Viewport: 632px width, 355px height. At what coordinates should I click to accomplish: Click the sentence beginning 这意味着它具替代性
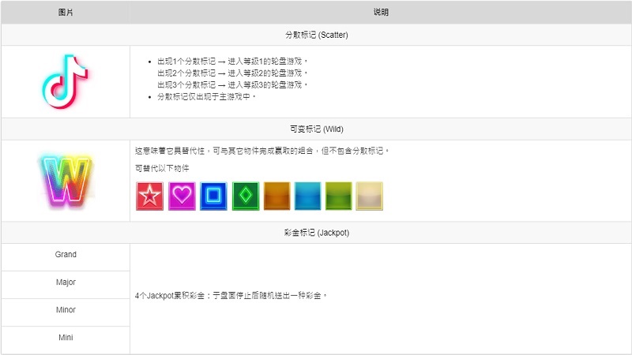[x=261, y=151]
